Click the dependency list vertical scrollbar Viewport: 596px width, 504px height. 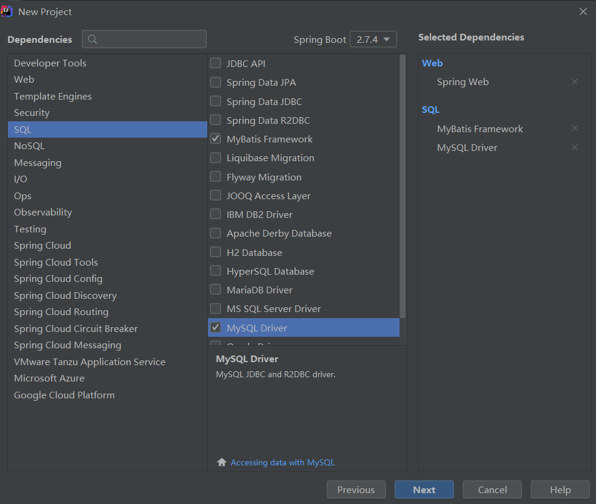pyautogui.click(x=403, y=186)
